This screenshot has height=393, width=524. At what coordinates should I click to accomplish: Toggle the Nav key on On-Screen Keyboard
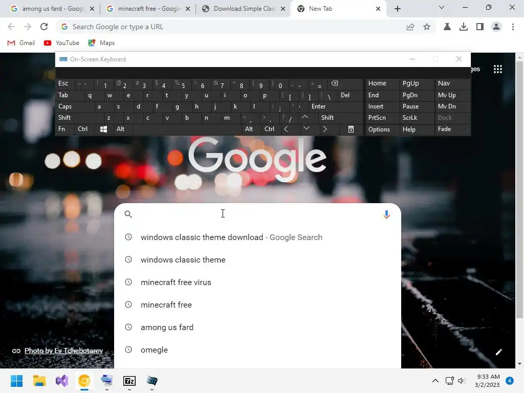(x=452, y=83)
